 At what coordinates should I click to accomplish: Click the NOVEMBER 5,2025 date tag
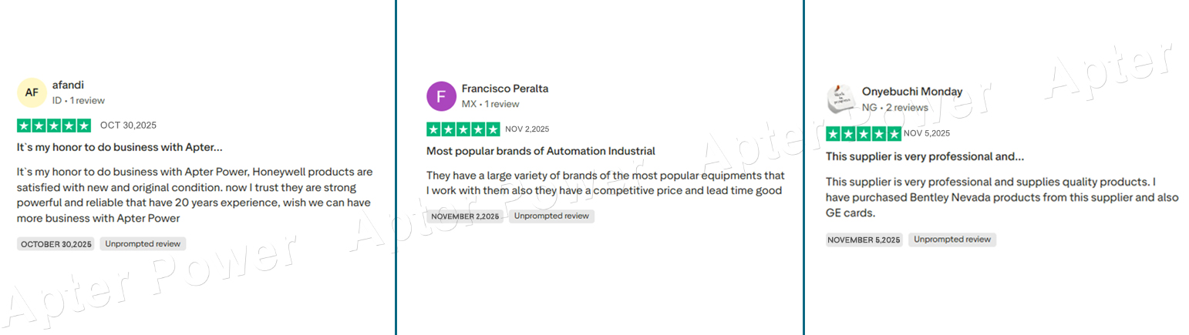point(864,240)
